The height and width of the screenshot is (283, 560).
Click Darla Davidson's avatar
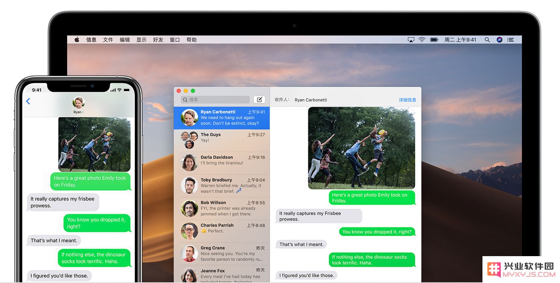[190, 163]
